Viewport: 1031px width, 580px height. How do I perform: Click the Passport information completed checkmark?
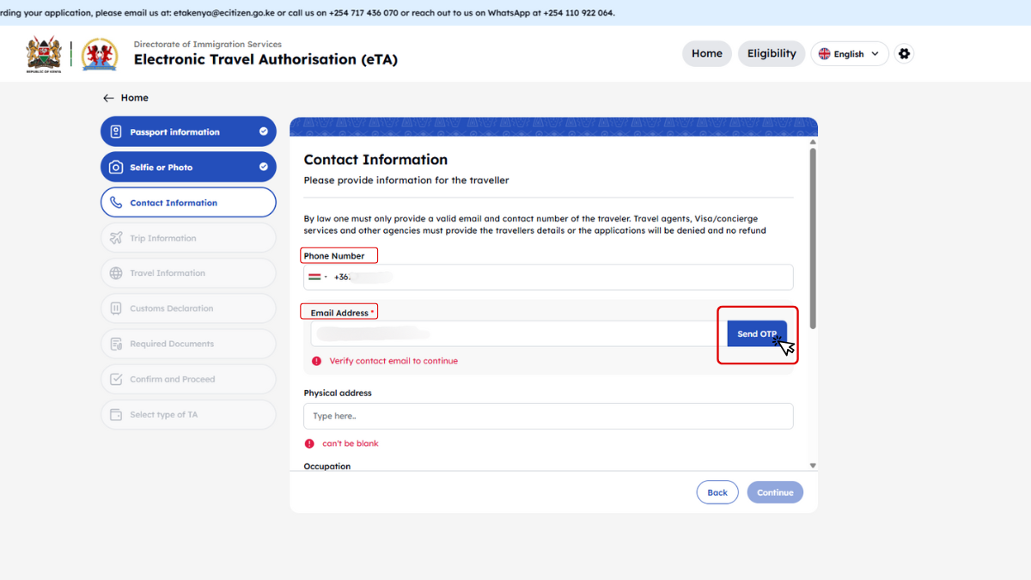point(263,132)
